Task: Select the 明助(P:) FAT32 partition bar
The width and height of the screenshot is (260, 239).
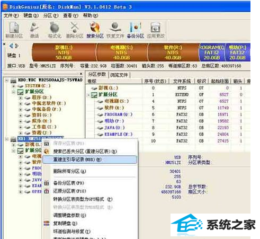Action: [x=237, y=52]
